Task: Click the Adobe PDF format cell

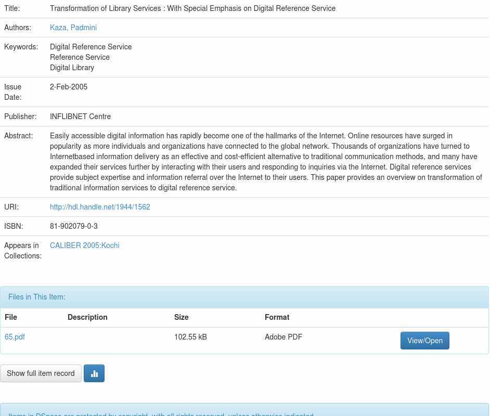Action: 283,337
